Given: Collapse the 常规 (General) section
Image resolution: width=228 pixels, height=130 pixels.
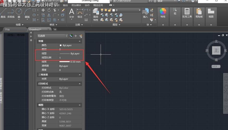Looking at the screenshot, I should coord(80,41).
